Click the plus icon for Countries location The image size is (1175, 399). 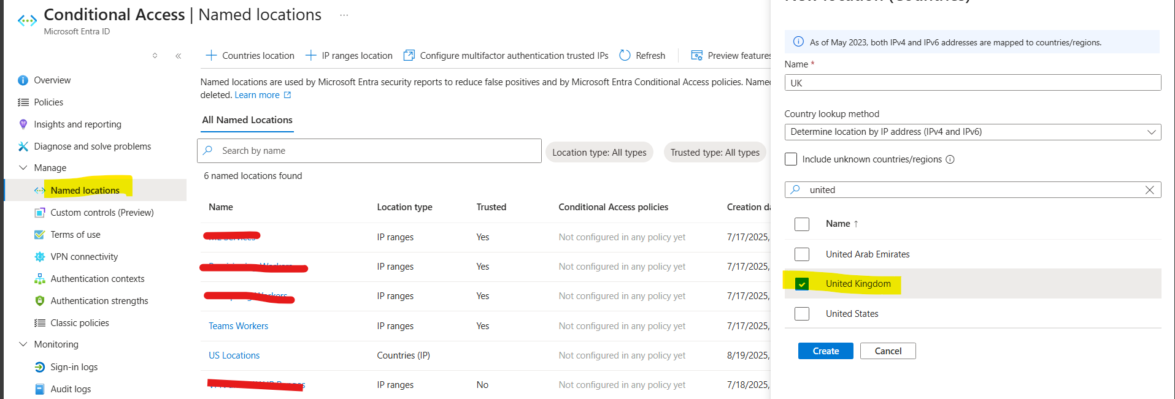(x=211, y=56)
